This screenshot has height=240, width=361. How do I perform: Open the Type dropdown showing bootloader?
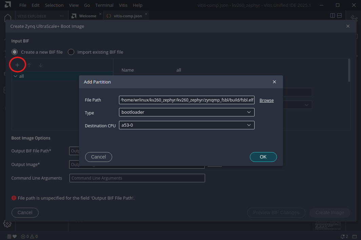186,112
